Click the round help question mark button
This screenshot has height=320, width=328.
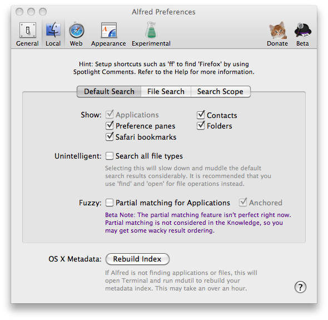300,287
